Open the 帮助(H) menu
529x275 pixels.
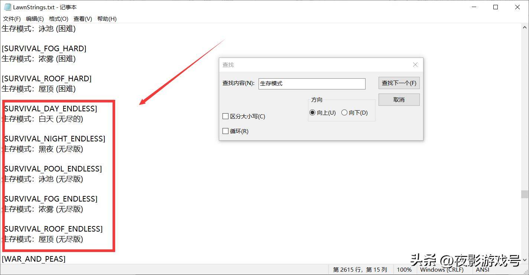coord(106,19)
